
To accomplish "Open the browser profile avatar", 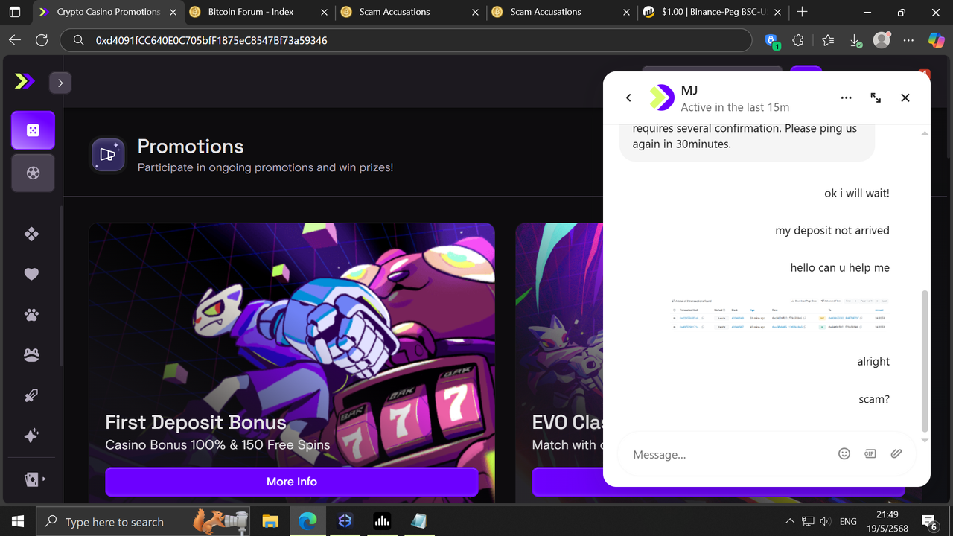I will pyautogui.click(x=882, y=40).
